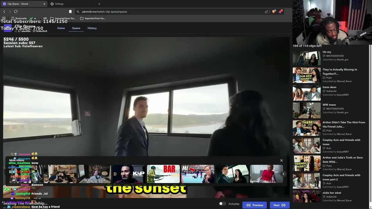Click the Clip Queue logo icon
Image resolution: width=372 pixels, height=209 pixels.
pos(8,28)
